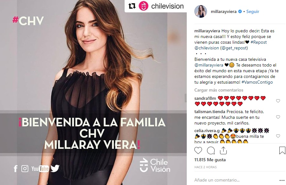Like sandra18m's comment
Screen dimensions: 286x185
[278, 101]
